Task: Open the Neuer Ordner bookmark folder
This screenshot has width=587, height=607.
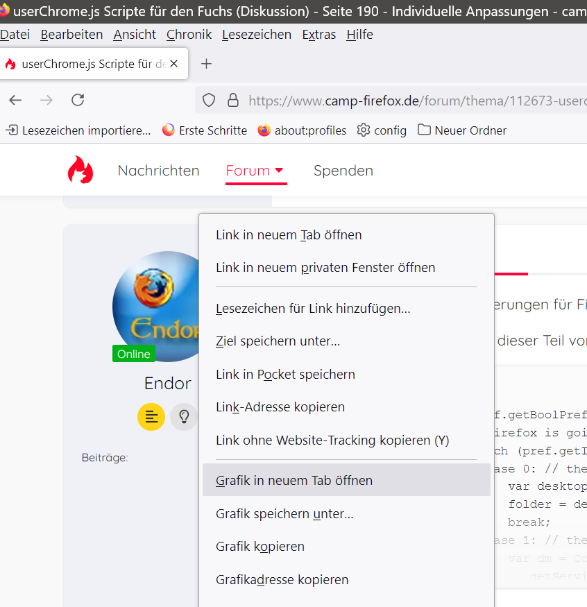Action: point(462,130)
